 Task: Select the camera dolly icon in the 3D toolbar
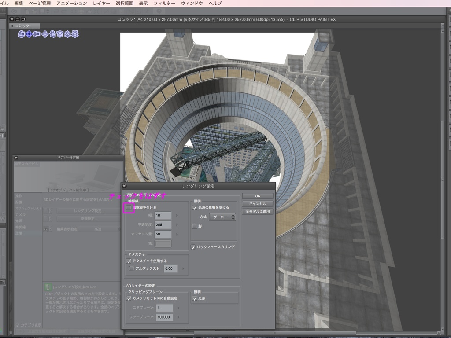click(37, 34)
